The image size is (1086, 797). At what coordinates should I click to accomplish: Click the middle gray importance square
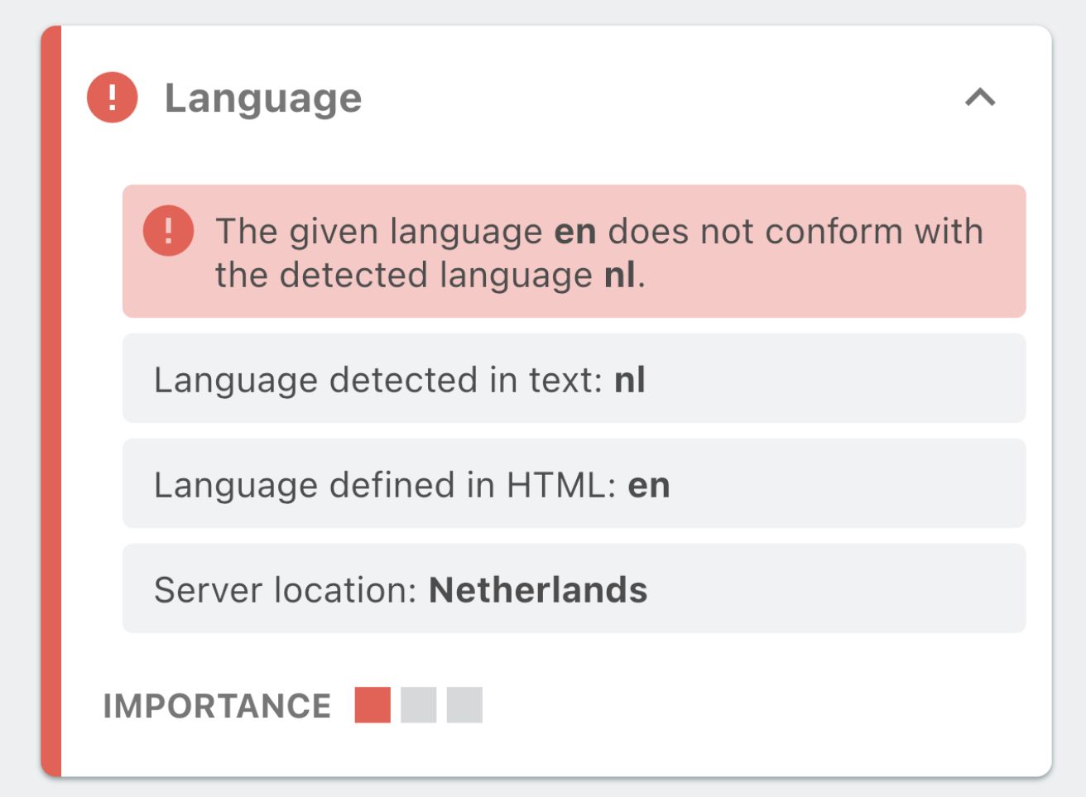click(419, 705)
